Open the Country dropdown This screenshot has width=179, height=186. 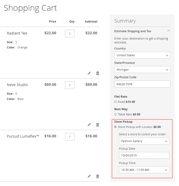click(x=142, y=55)
